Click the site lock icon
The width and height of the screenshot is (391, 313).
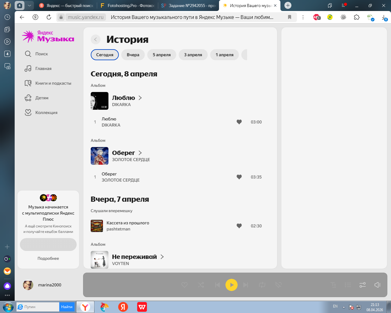point(61,17)
